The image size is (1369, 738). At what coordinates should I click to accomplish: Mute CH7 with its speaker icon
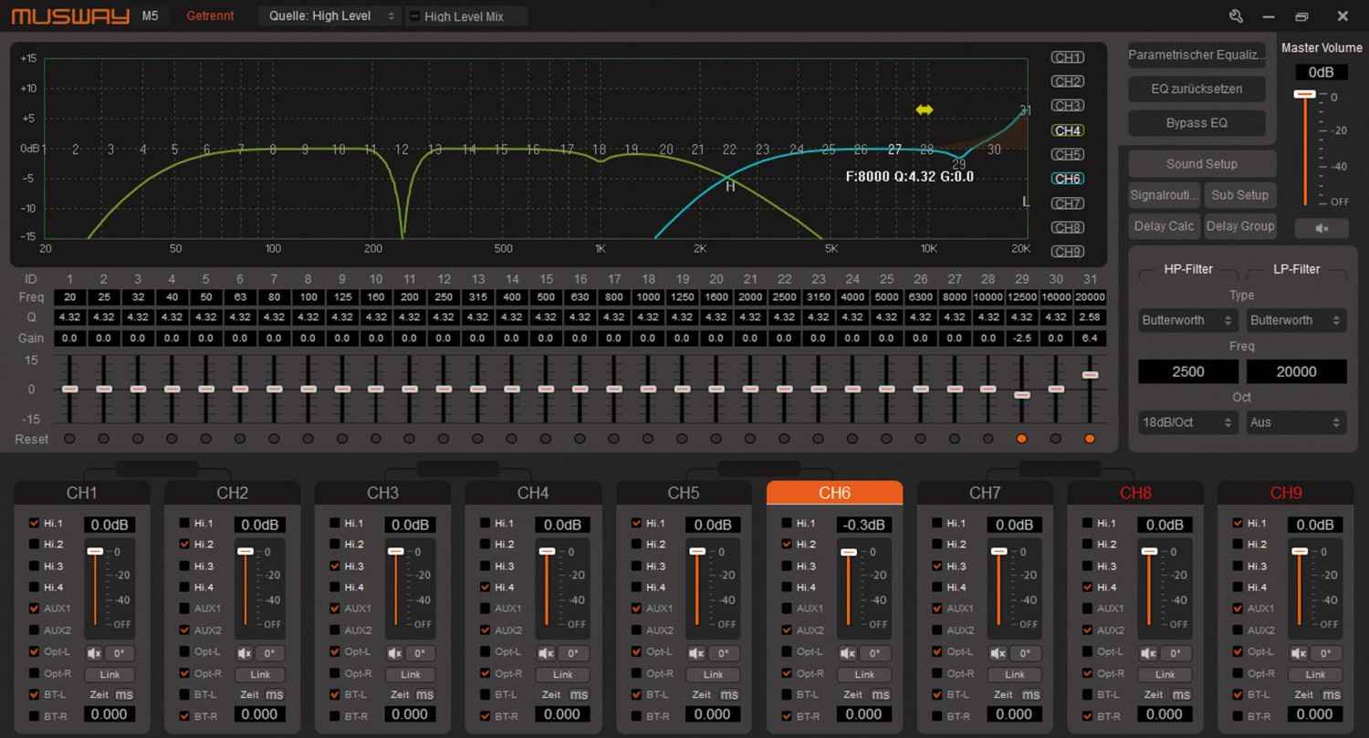tap(998, 654)
